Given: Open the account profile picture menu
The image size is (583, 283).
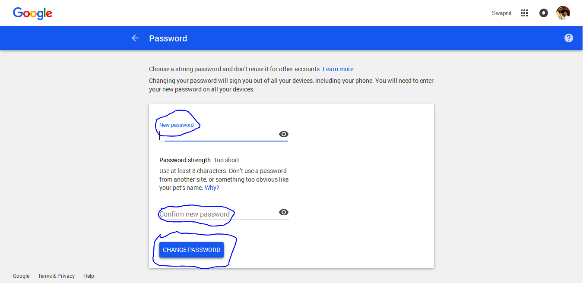Looking at the screenshot, I should [x=563, y=13].
